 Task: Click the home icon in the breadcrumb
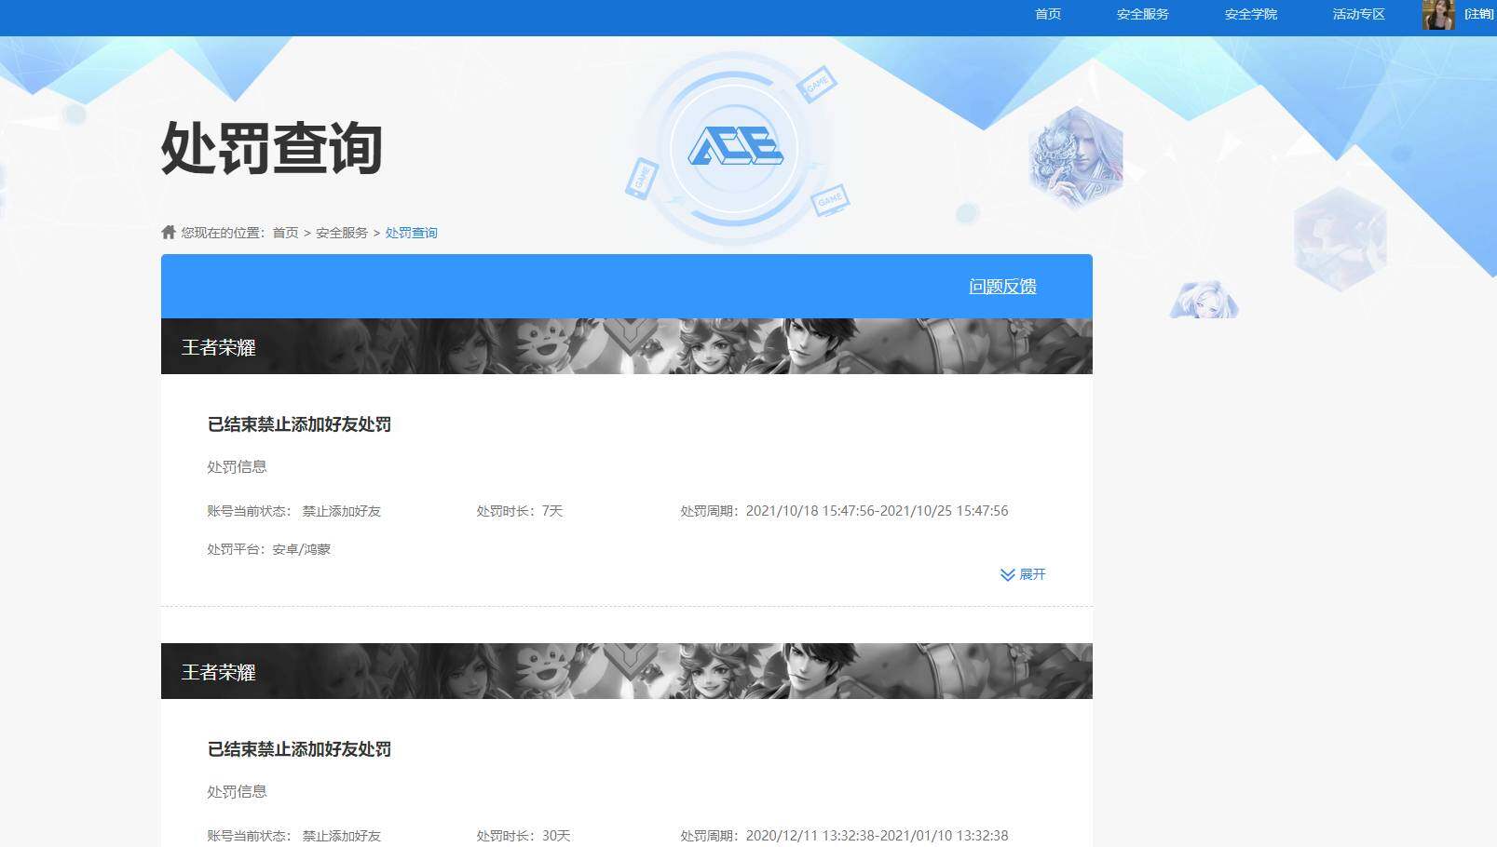[x=169, y=231]
